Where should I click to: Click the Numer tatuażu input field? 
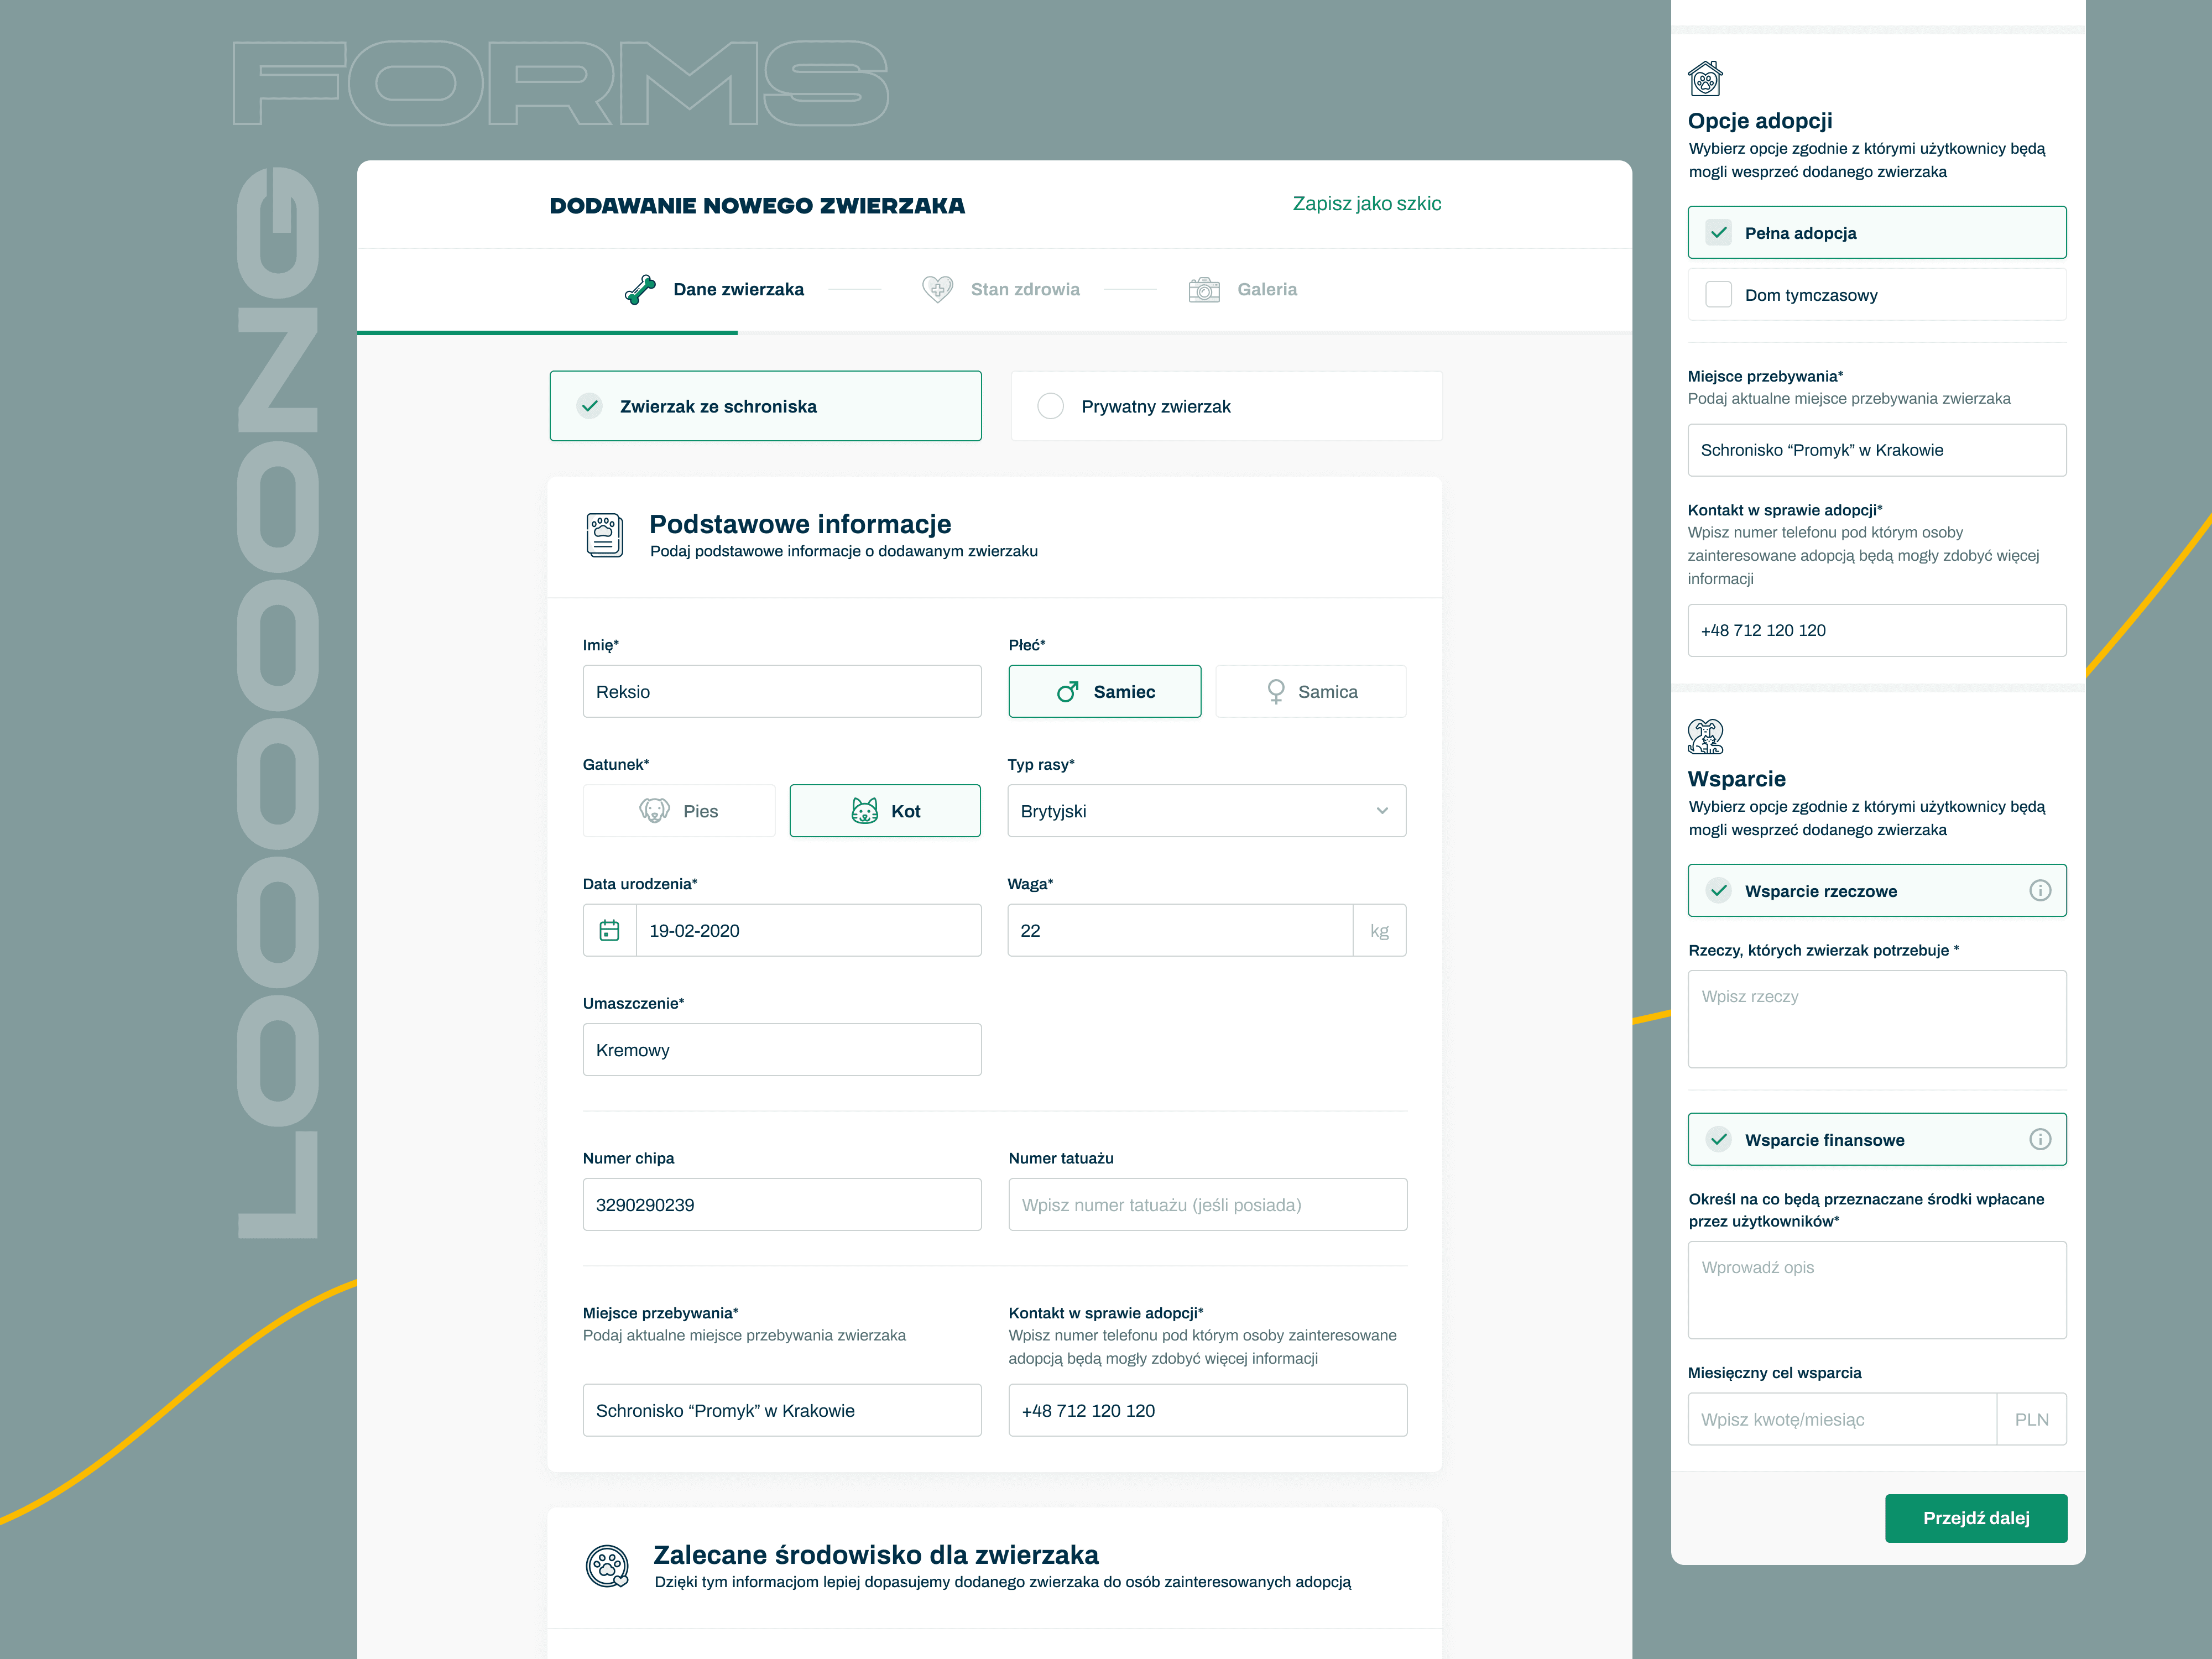(x=1207, y=1205)
